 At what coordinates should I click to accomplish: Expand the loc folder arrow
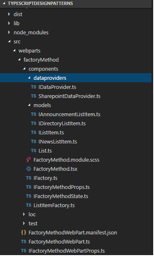(x=24, y=214)
